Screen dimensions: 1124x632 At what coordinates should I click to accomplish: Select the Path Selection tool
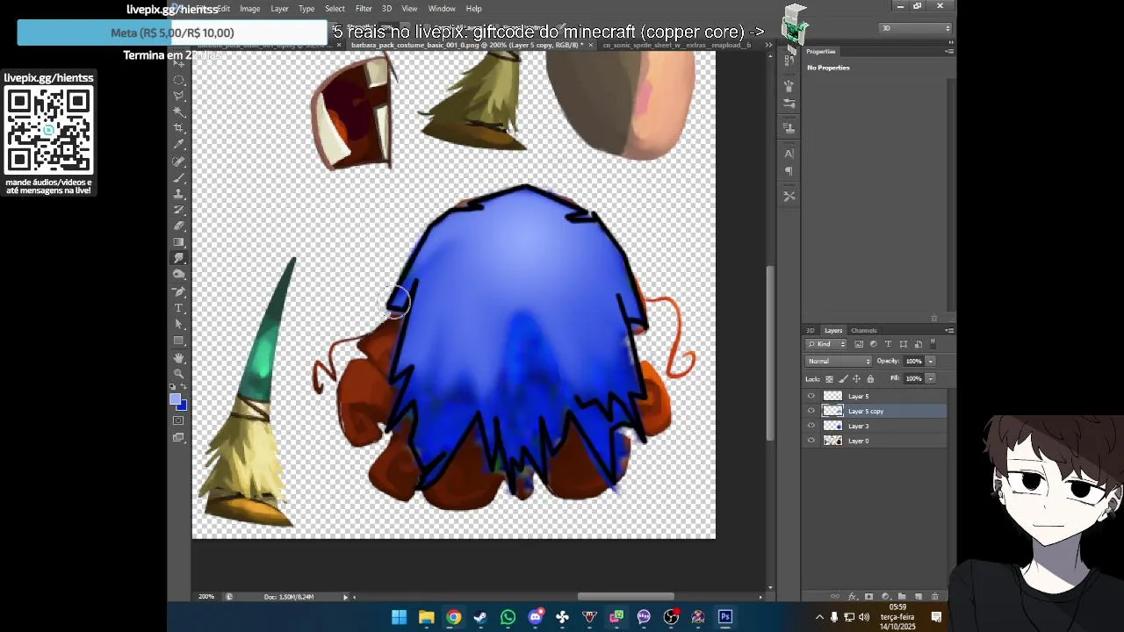179,325
